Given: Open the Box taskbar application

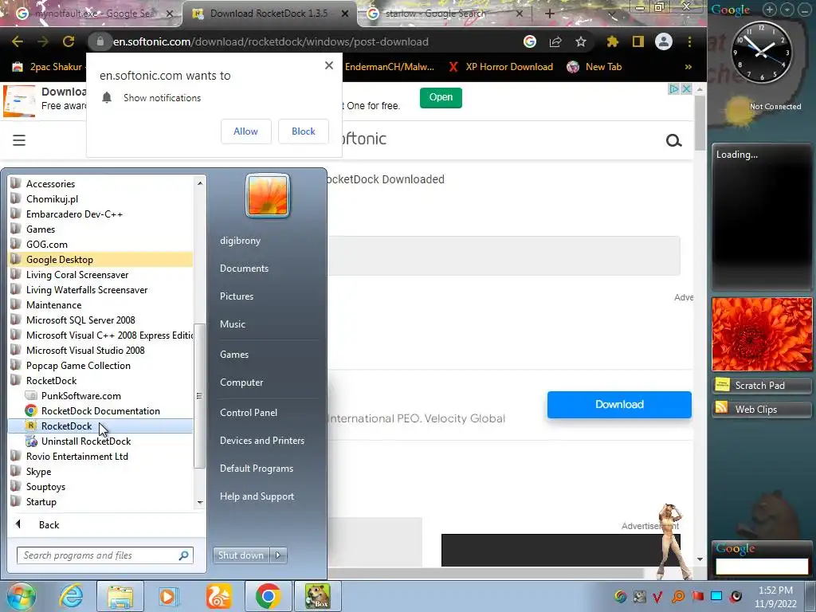Looking at the screenshot, I should [317, 596].
